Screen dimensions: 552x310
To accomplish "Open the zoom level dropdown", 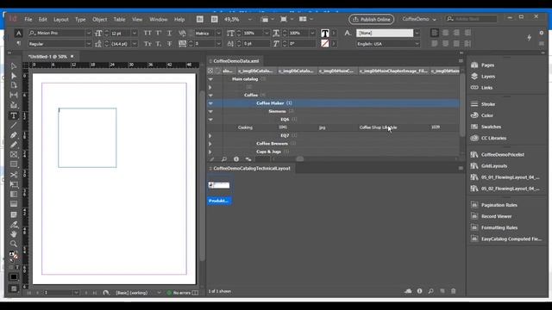I will click(250, 19).
